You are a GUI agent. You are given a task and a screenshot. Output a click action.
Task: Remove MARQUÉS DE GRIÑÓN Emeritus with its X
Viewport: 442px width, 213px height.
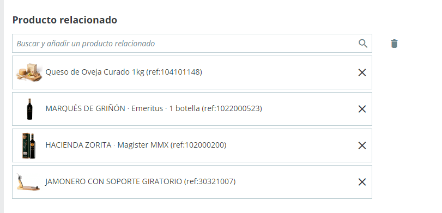click(362, 109)
